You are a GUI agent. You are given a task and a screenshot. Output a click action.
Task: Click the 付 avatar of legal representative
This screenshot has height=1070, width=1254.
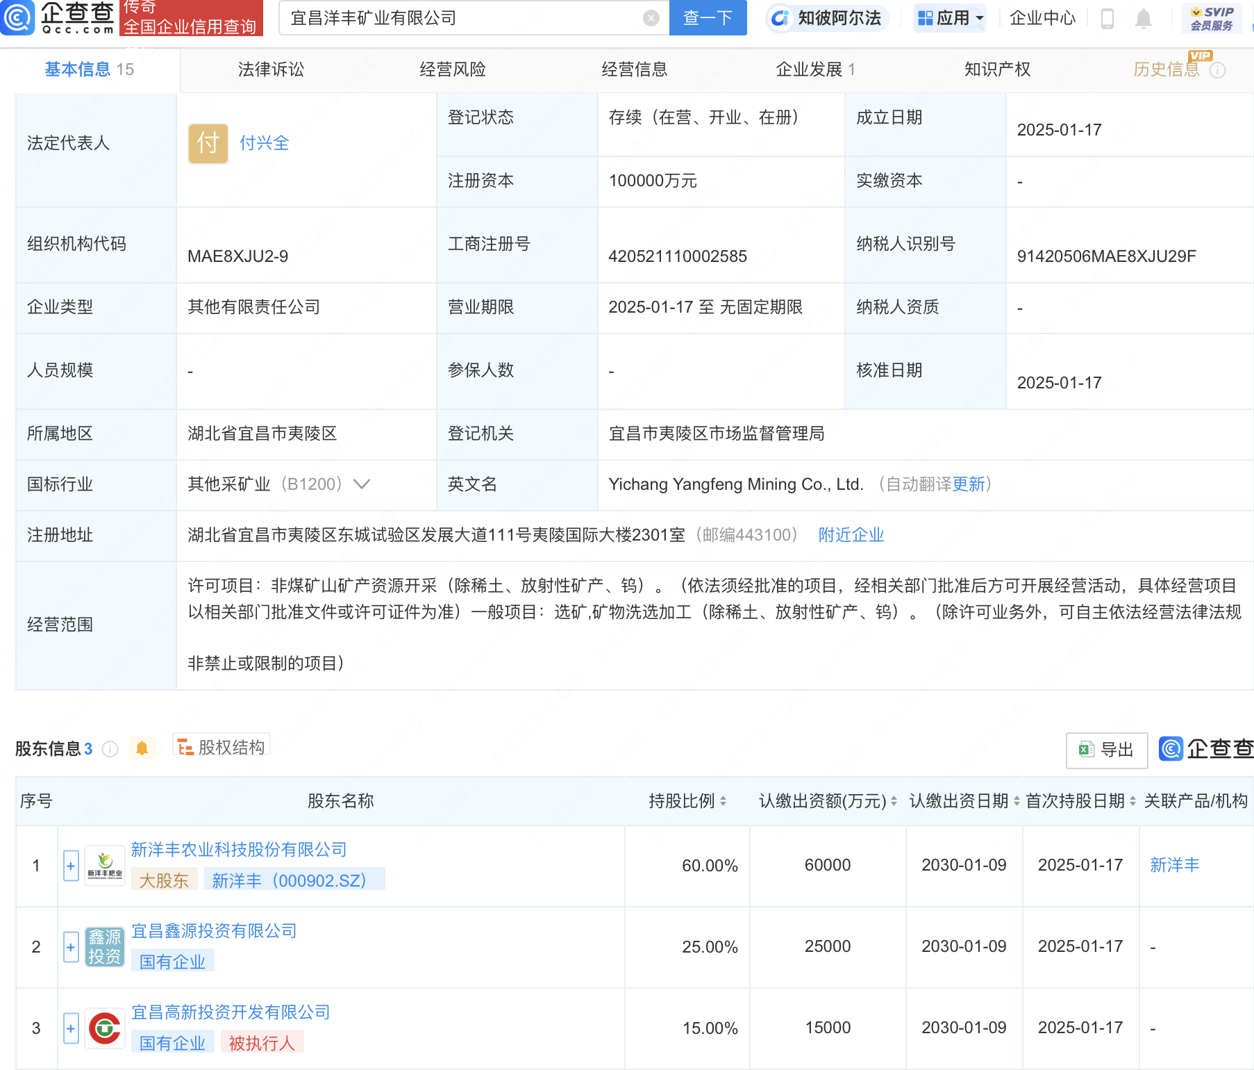click(x=208, y=144)
